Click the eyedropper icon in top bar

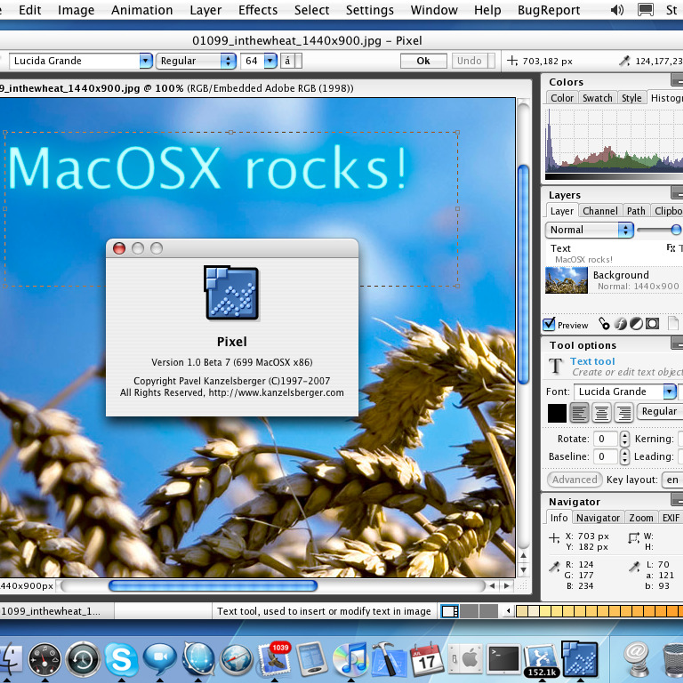(625, 61)
